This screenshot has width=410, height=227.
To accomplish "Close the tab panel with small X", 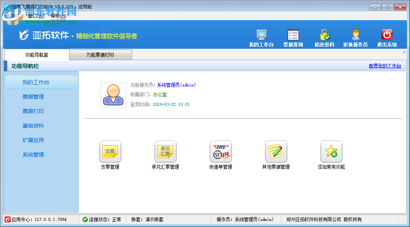I will (404, 52).
